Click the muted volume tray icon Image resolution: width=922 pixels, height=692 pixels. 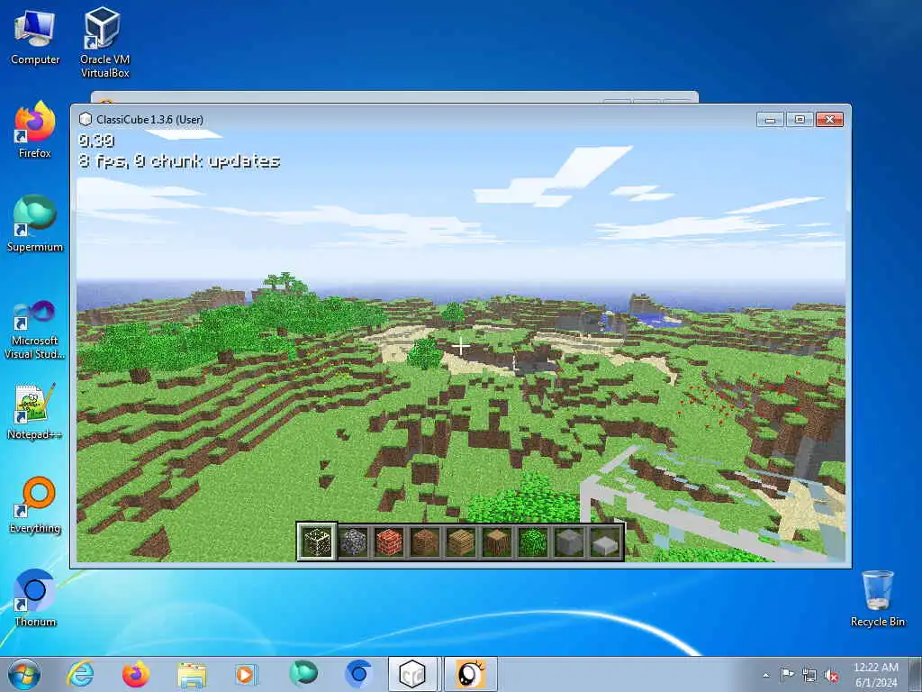click(x=831, y=676)
